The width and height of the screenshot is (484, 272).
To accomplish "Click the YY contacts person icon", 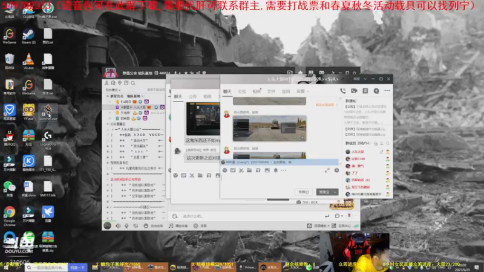I will (x=106, y=83).
